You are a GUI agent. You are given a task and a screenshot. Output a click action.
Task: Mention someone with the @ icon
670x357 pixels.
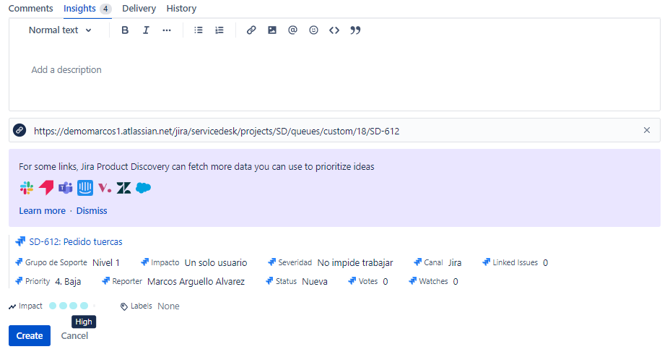292,30
